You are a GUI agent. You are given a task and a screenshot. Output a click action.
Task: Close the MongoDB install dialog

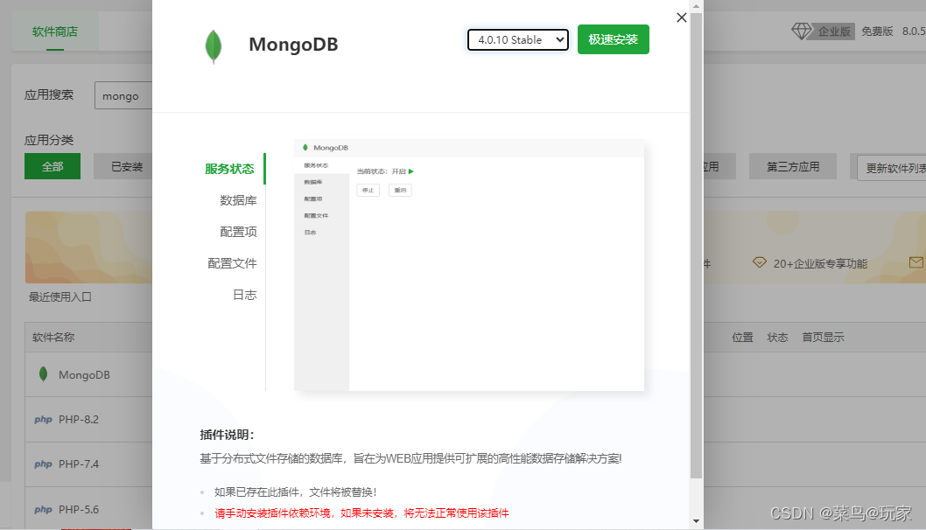point(682,17)
